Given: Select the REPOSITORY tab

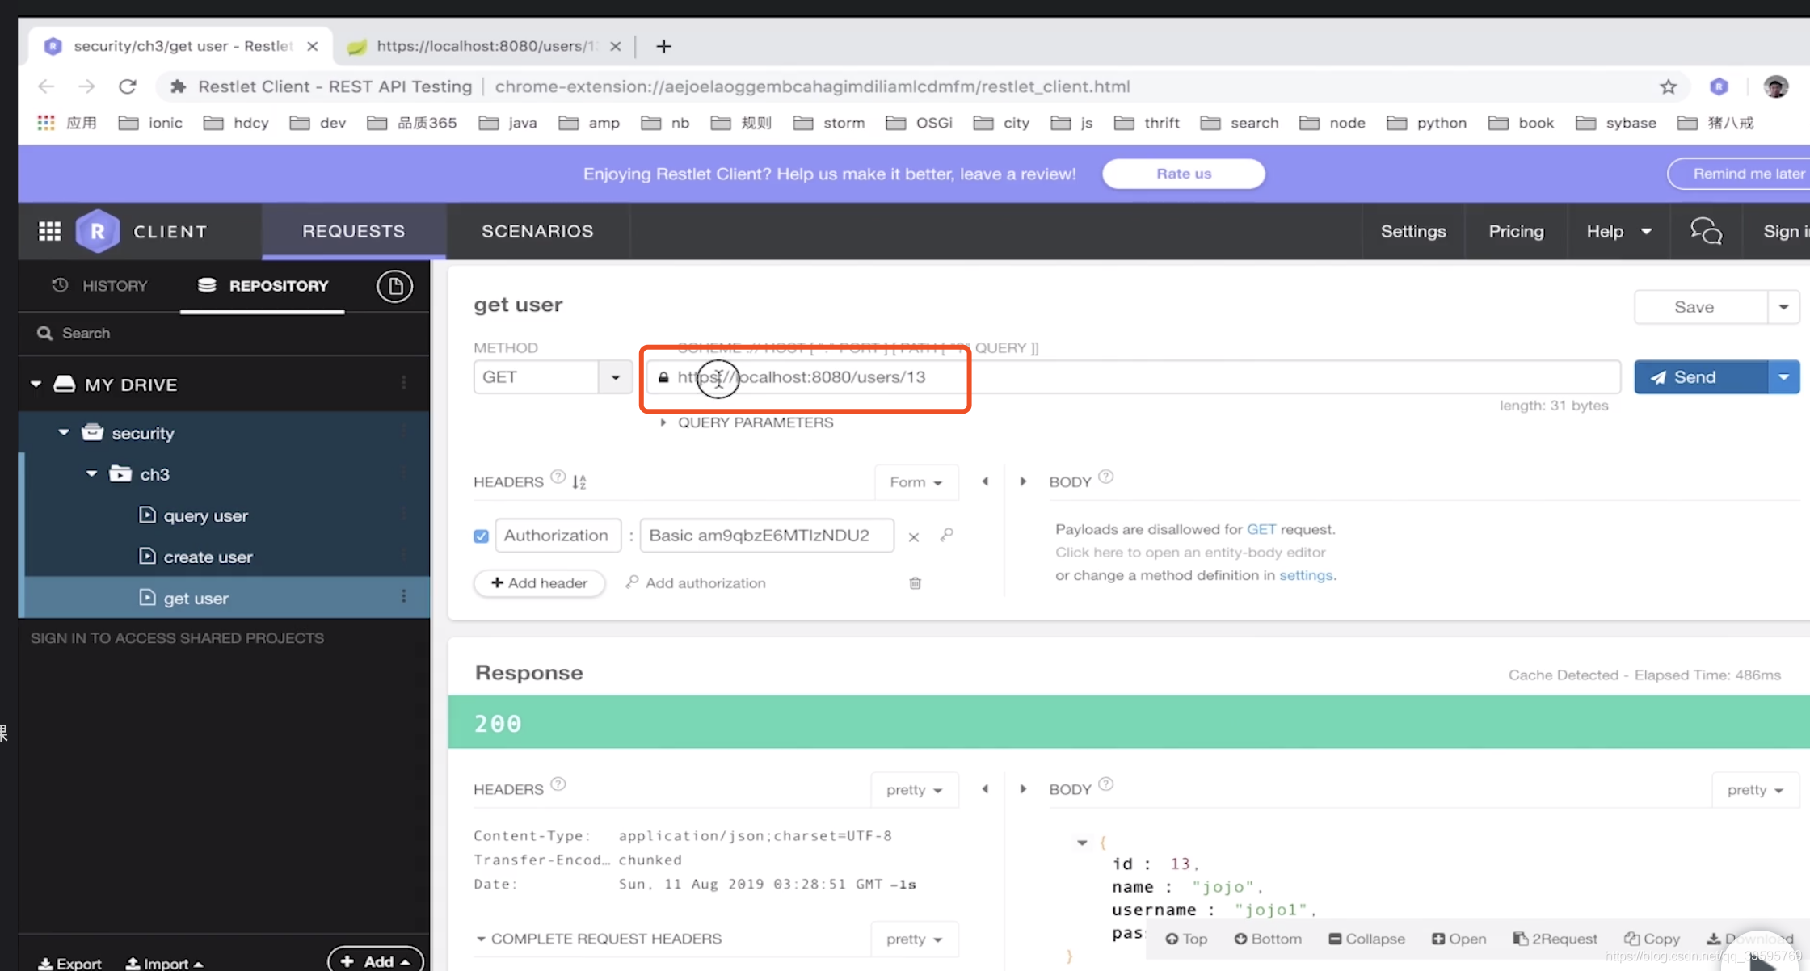Looking at the screenshot, I should pos(263,286).
